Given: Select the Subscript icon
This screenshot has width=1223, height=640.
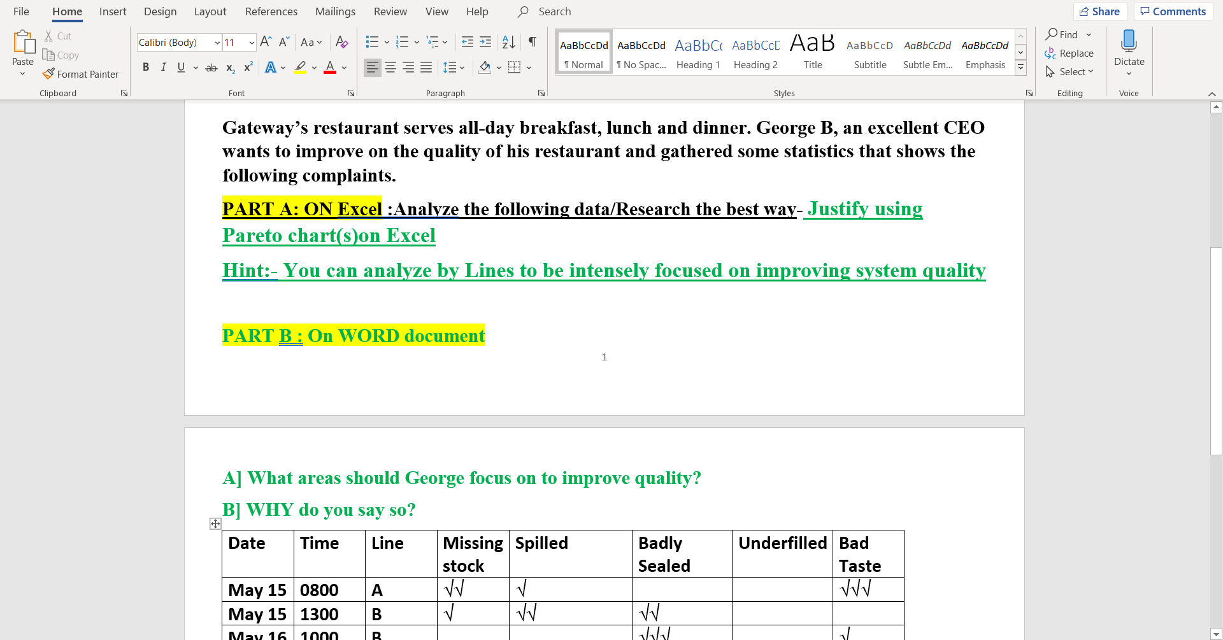Looking at the screenshot, I should click(x=229, y=68).
